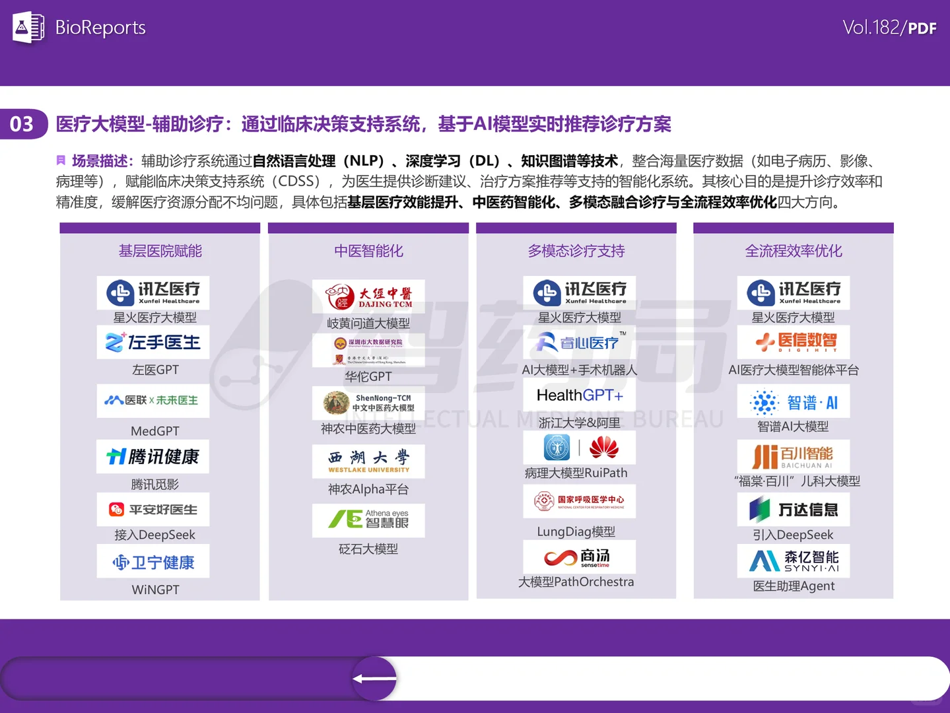
Task: Select the 中医智能化 column header tab
Action: pos(368,251)
